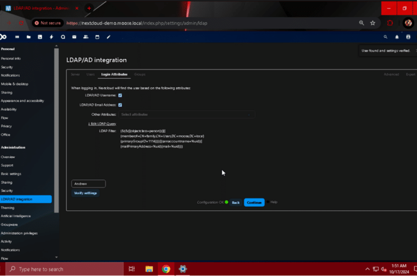
Task: Click the Nextcloud unified search magnifier
Action: (385, 37)
